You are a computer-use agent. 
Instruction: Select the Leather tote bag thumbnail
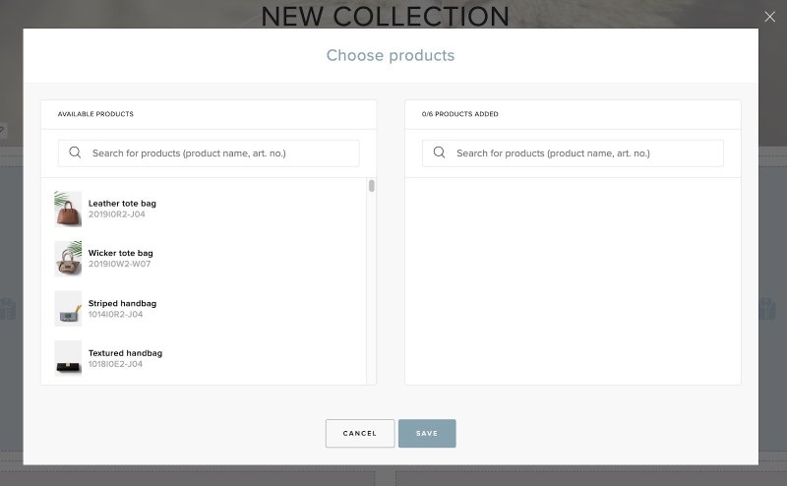tap(68, 209)
